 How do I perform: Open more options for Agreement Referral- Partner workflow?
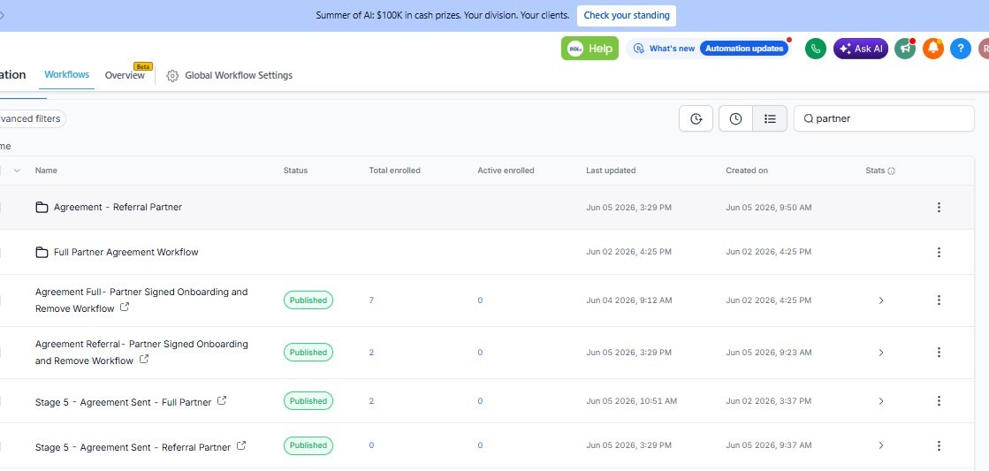(x=939, y=353)
